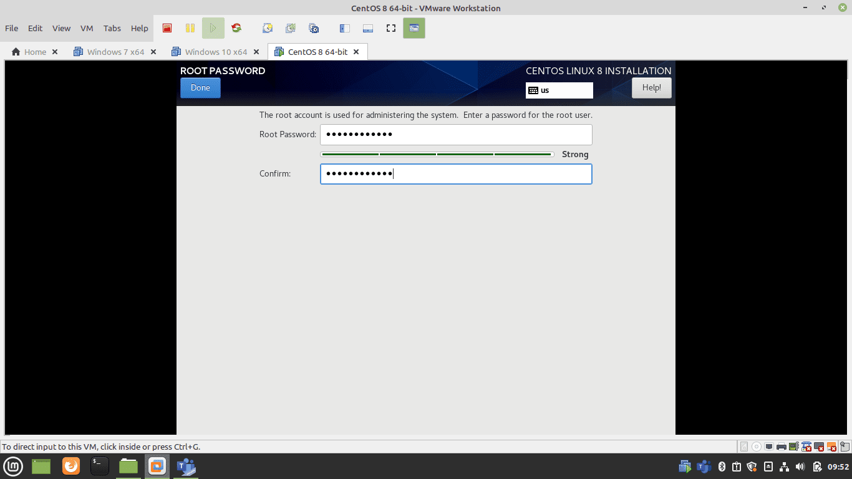Open the volume control tray icon
The width and height of the screenshot is (852, 479).
[800, 467]
